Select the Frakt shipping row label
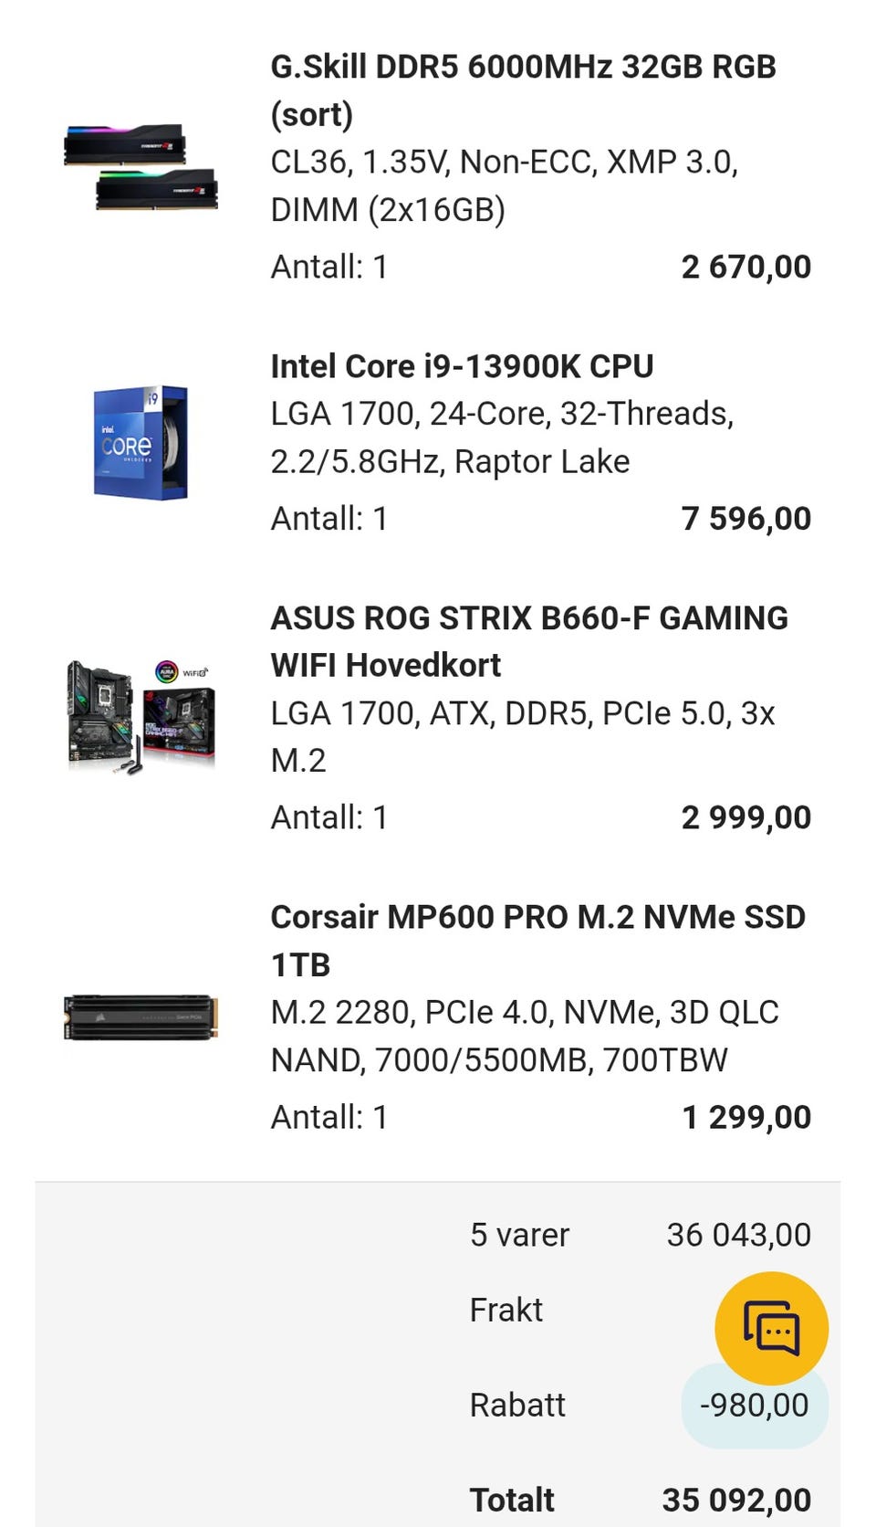The width and height of the screenshot is (876, 1527). click(506, 1310)
